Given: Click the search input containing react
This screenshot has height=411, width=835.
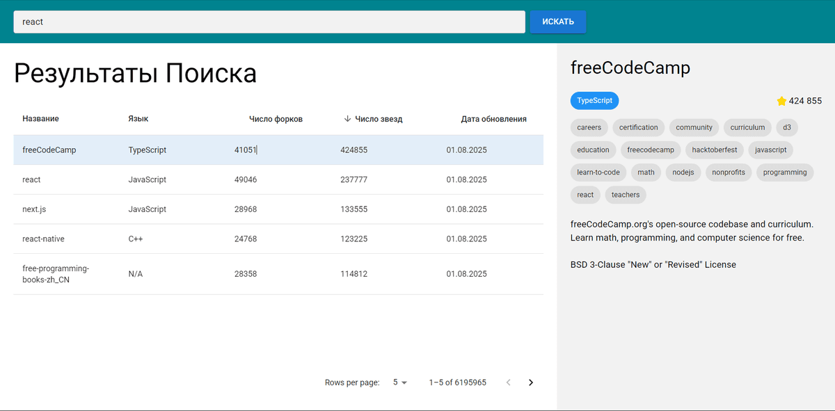Looking at the screenshot, I should 269,22.
